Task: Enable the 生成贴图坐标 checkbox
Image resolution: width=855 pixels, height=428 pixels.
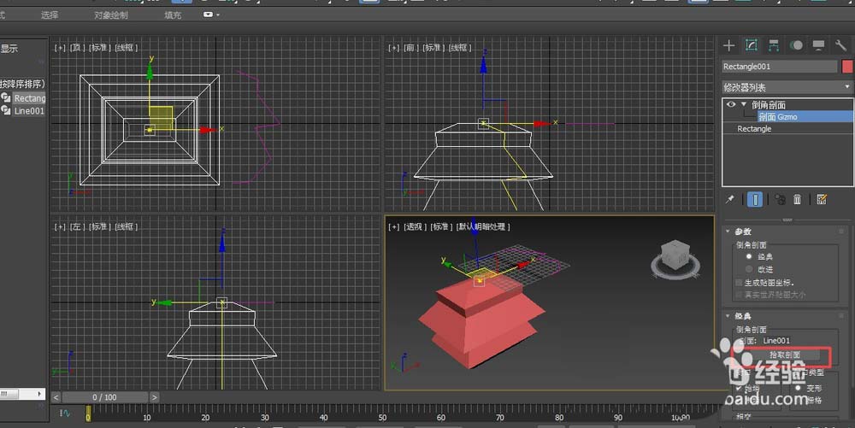Action: coord(739,282)
